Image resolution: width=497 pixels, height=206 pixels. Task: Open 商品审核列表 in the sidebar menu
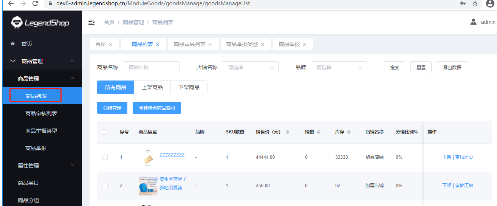[41, 113]
